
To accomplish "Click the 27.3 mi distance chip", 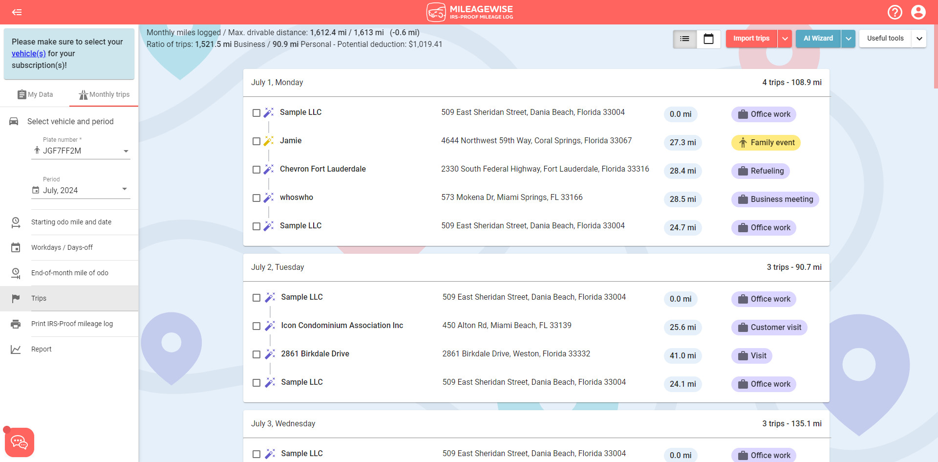I will click(x=683, y=143).
